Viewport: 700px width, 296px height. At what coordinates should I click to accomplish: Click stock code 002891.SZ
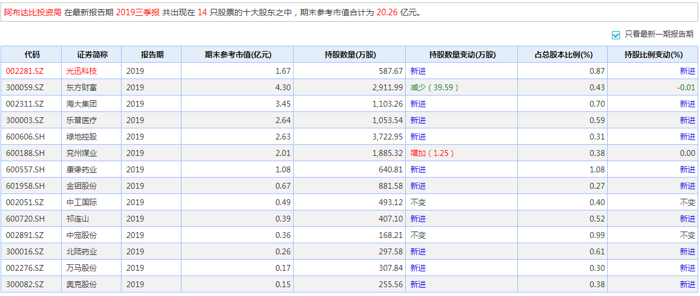click(x=25, y=235)
